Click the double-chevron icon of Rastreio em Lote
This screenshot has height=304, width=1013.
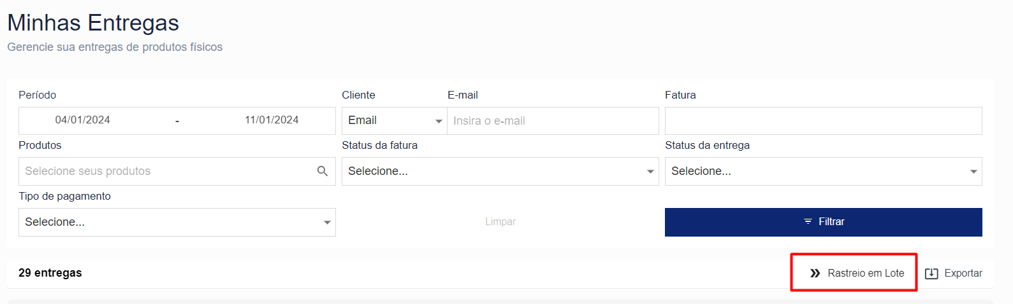point(815,273)
